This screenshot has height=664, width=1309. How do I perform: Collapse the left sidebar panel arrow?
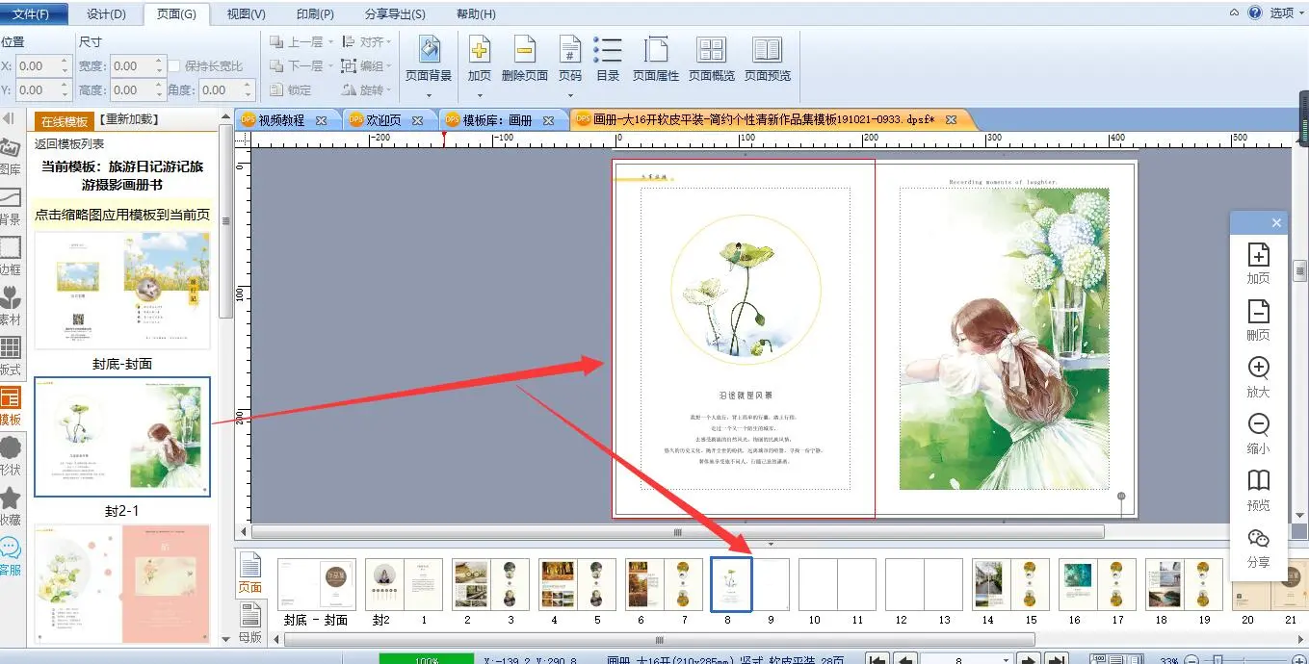9,118
